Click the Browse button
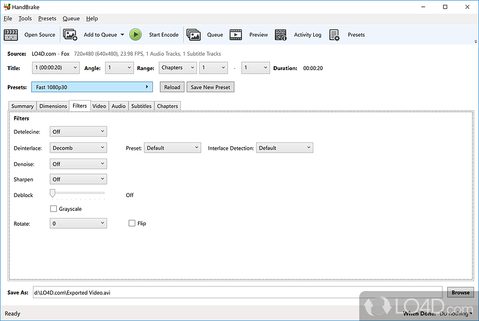Image resolution: width=479 pixels, height=321 pixels. click(x=460, y=292)
